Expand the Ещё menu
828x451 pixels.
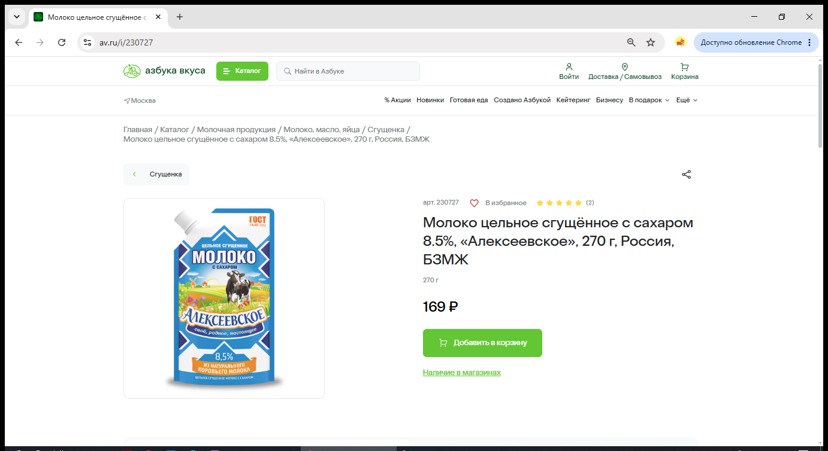click(x=687, y=100)
